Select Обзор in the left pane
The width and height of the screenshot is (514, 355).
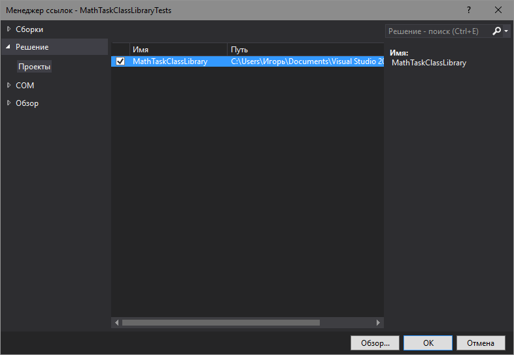(27, 103)
